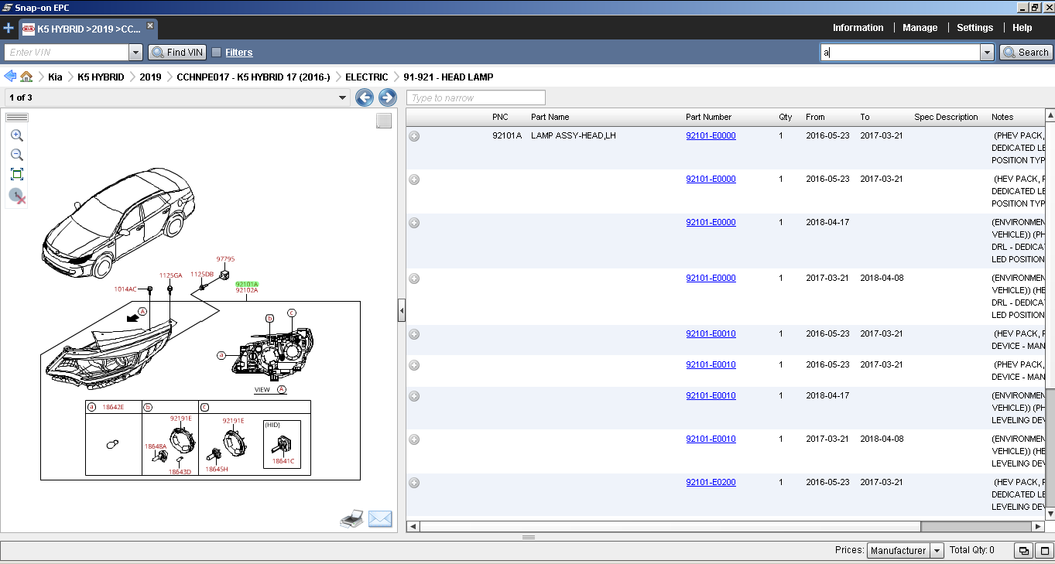Open a new catalog tab with plus icon
Screen dimensions: 1055x564
click(x=9, y=29)
